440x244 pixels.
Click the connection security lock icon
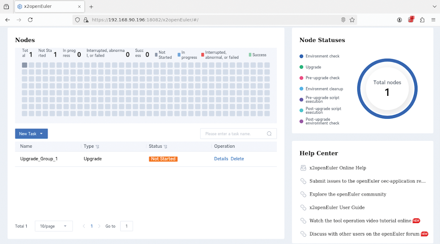[86, 20]
